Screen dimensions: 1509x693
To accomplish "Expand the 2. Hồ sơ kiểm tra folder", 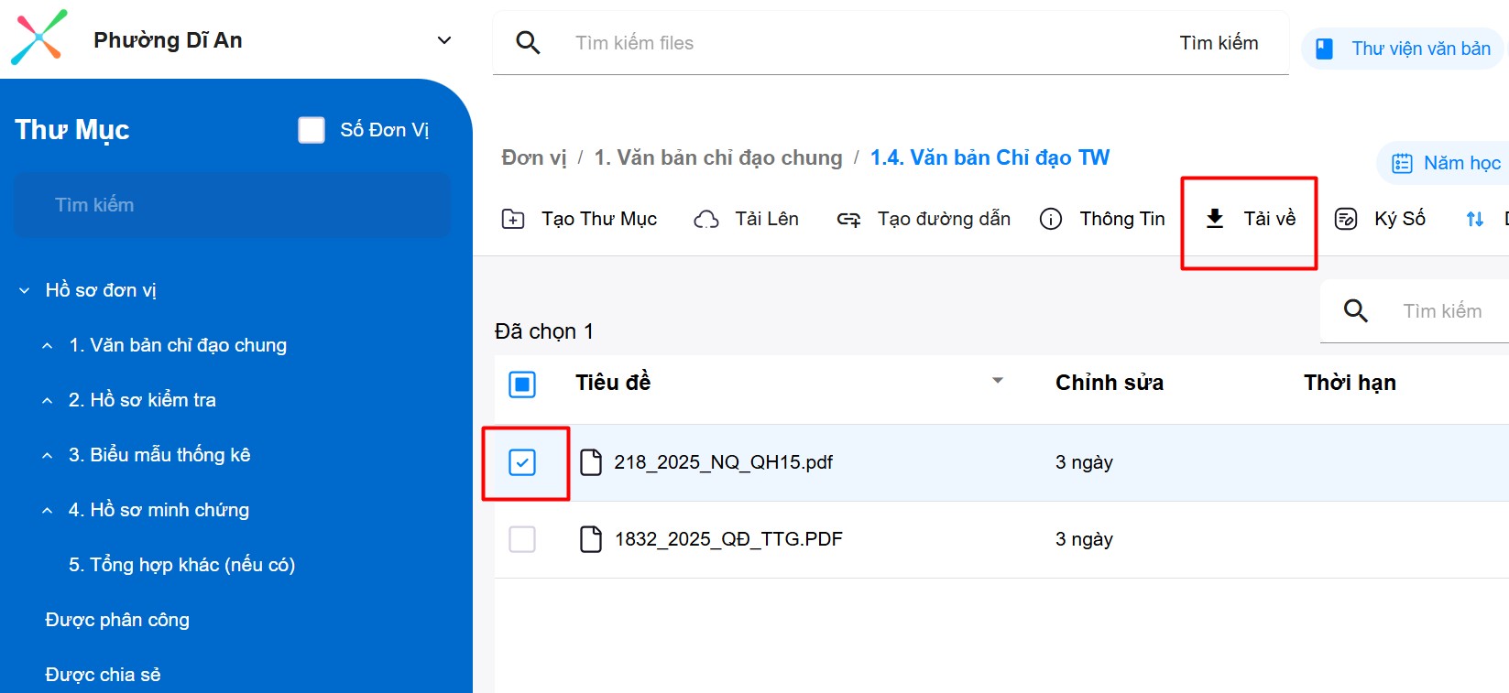I will 48,401.
